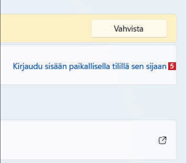This screenshot has height=163, width=187.
Task: Select the bottom card row with external link
Action: click(88, 140)
